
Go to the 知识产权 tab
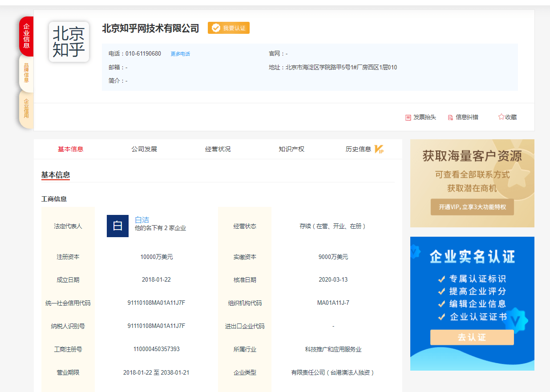click(x=291, y=149)
